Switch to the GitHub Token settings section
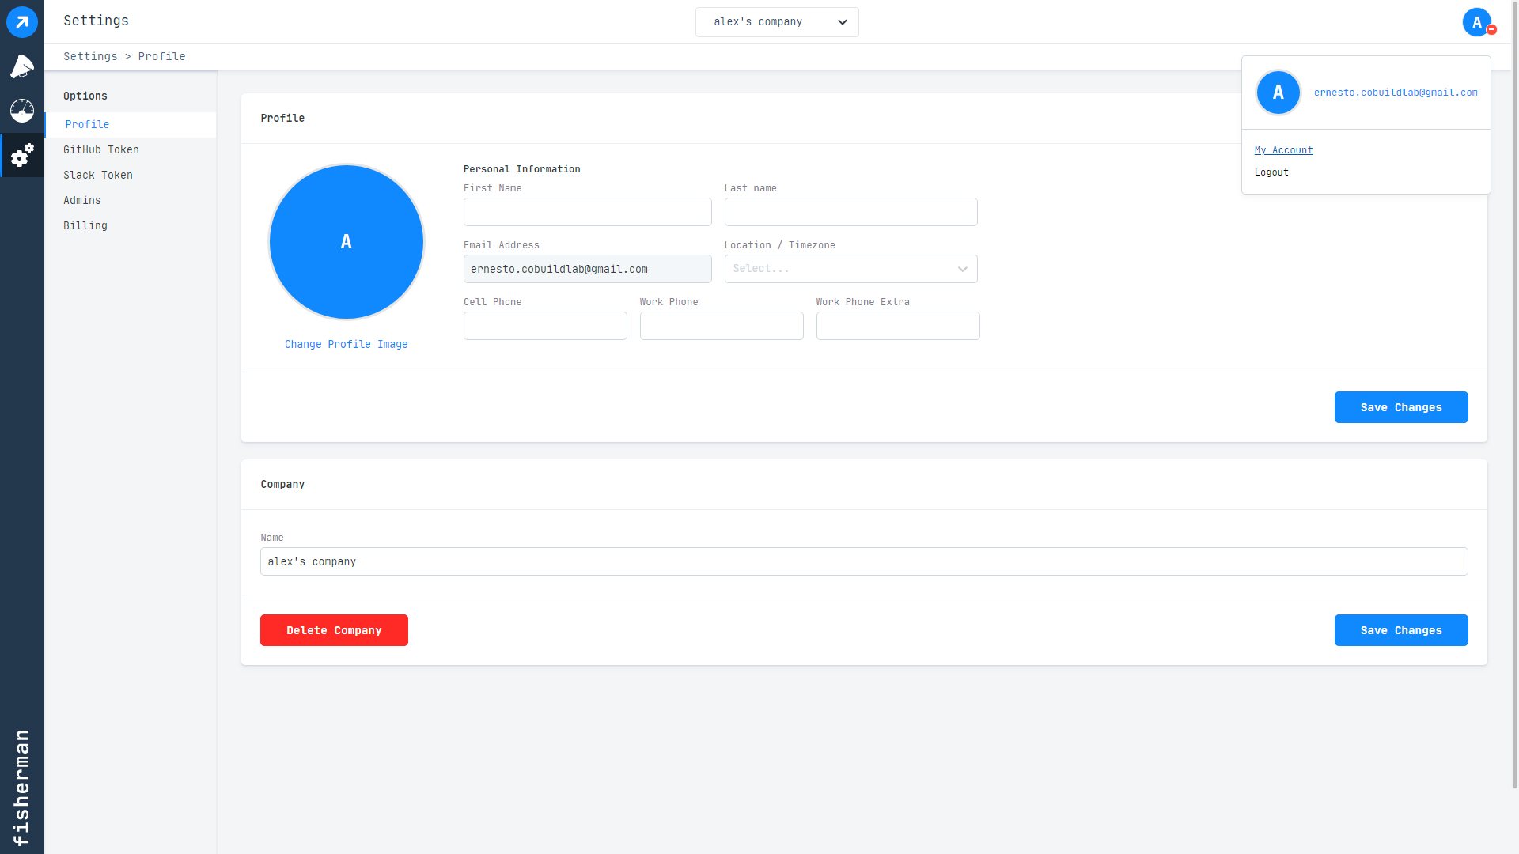1519x854 pixels. [x=100, y=149]
